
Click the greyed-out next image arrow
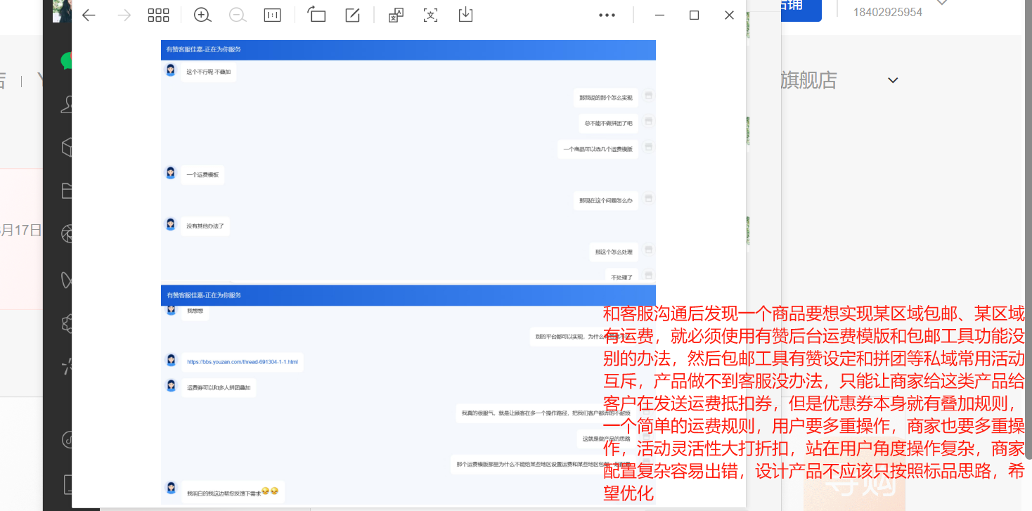click(124, 15)
